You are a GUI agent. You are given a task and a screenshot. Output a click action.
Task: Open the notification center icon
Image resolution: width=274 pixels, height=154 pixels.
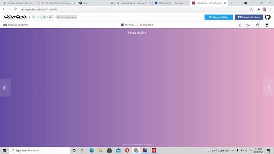coord(268,150)
